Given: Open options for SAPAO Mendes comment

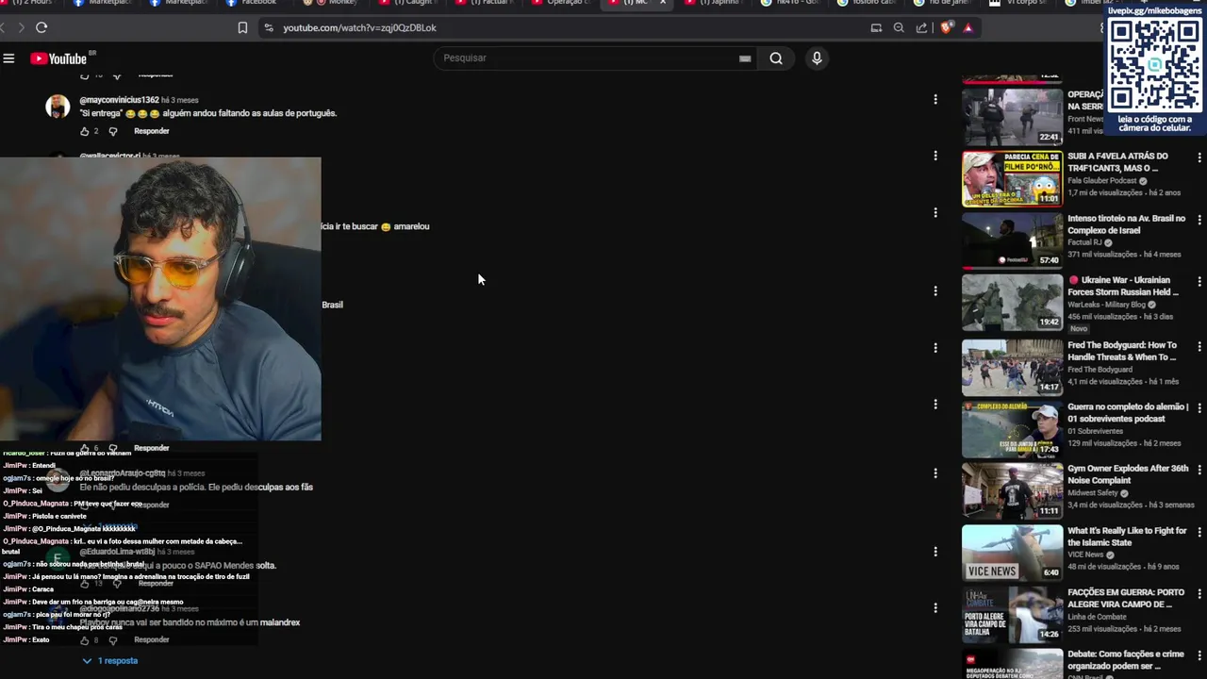Looking at the screenshot, I should [935, 552].
